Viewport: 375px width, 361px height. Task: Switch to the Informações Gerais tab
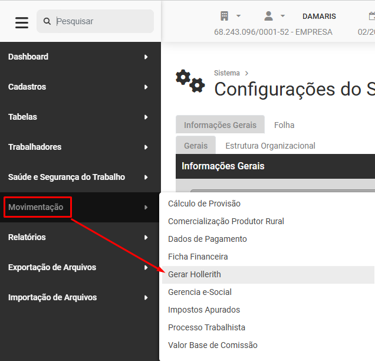220,125
